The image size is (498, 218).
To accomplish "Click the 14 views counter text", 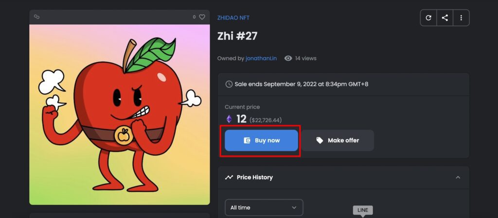I will tap(305, 58).
